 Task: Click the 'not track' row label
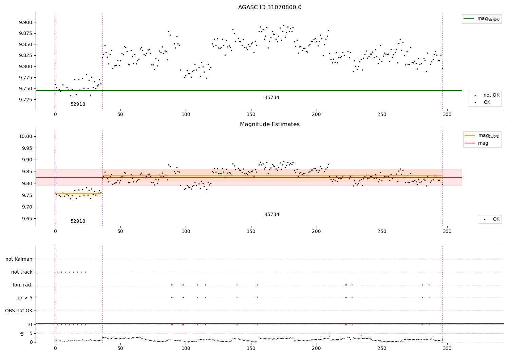22,272
